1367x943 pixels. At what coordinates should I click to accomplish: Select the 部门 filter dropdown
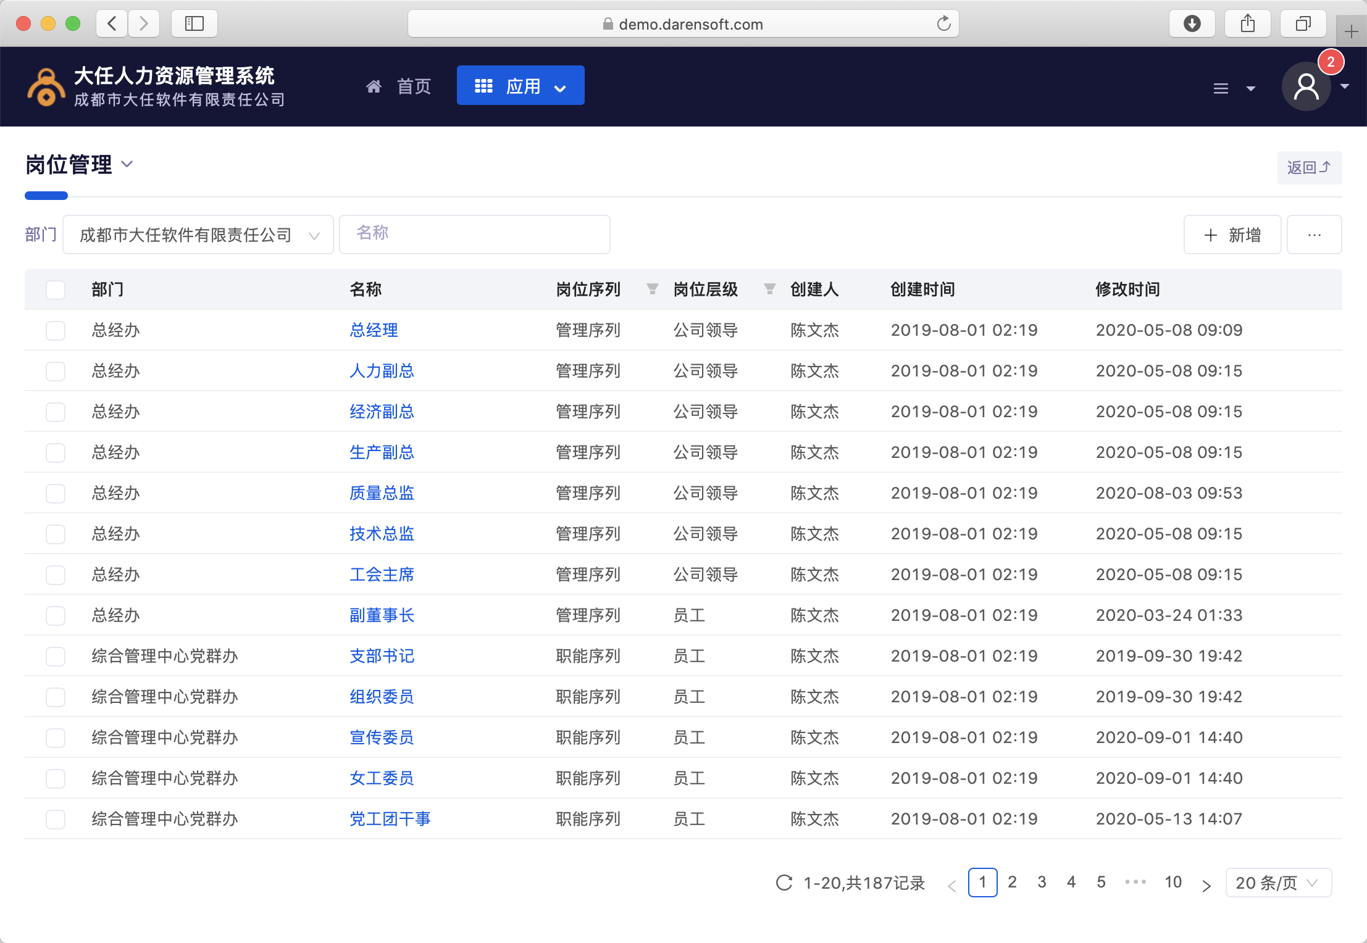point(196,234)
